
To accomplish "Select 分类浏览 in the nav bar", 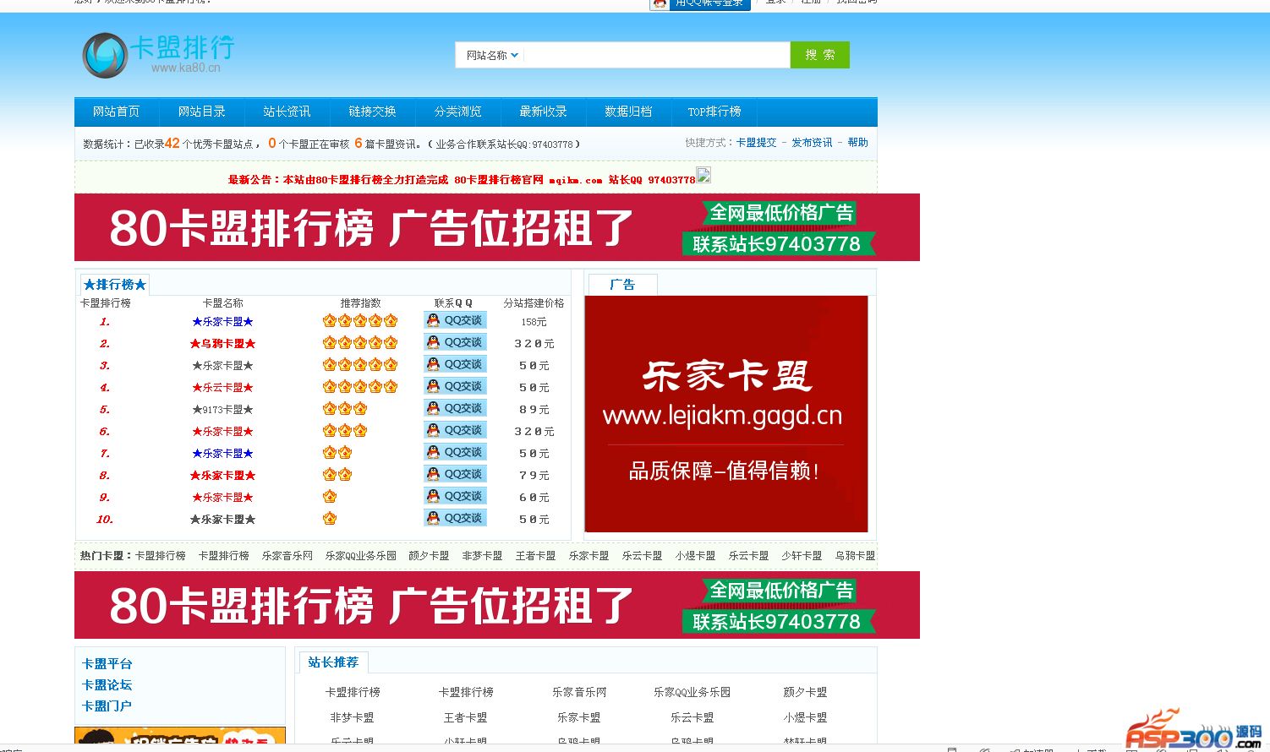I will click(457, 112).
